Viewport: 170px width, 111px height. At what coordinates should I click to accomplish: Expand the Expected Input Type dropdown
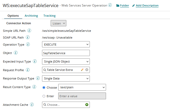click(66, 61)
